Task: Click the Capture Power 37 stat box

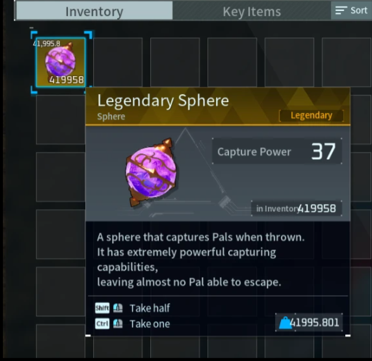Action: tap(277, 151)
